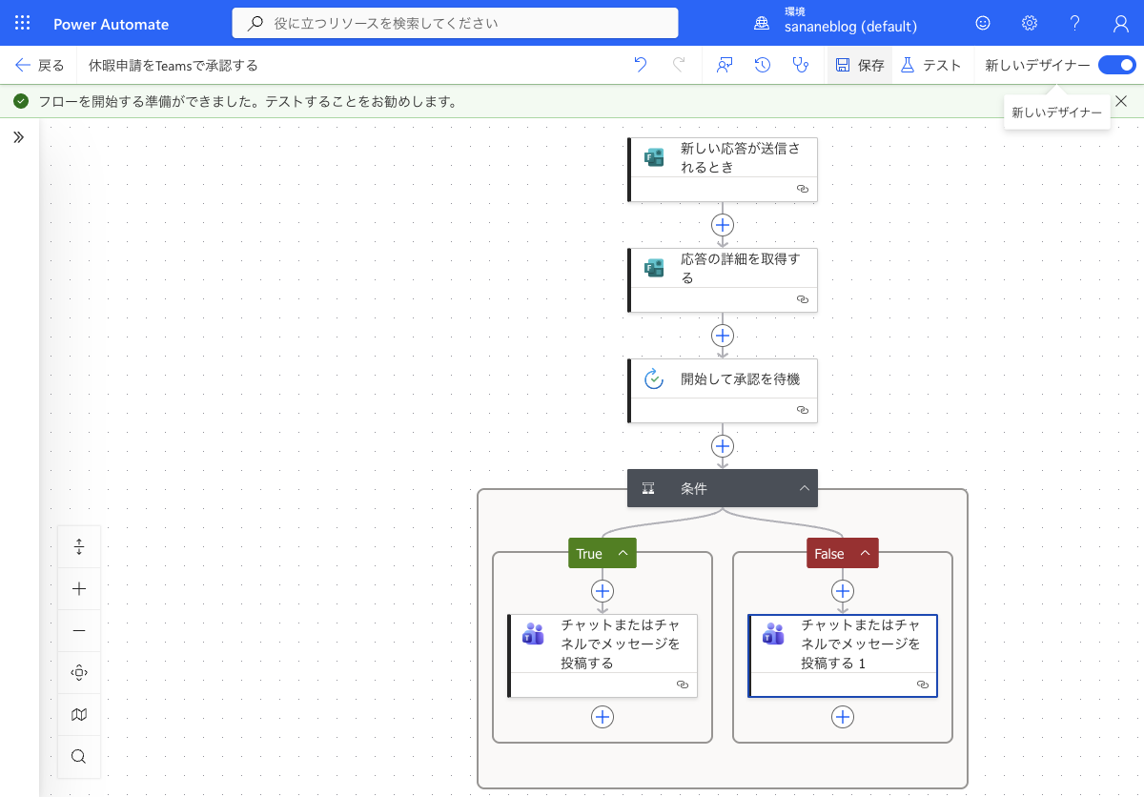Open the help question mark icon

tap(1074, 23)
